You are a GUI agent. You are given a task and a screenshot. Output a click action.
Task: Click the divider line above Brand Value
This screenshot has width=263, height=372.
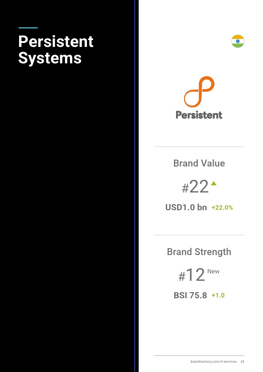coord(199,147)
